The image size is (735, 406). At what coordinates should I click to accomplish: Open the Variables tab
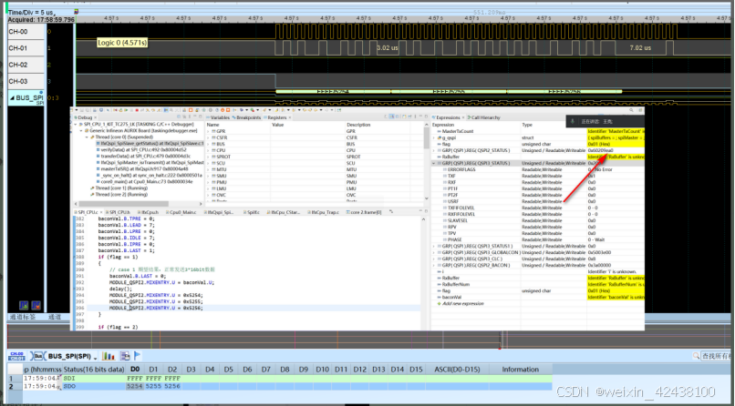[219, 117]
